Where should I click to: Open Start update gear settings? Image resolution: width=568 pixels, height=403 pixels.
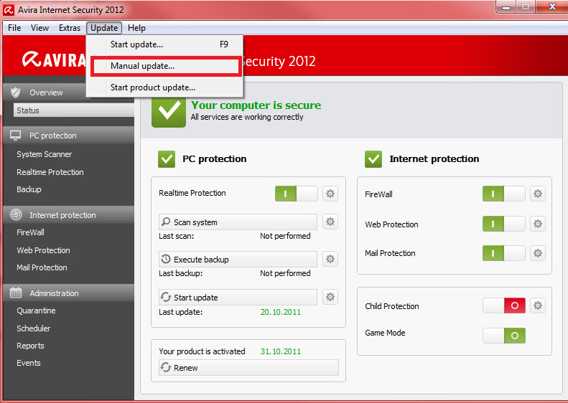pos(330,297)
